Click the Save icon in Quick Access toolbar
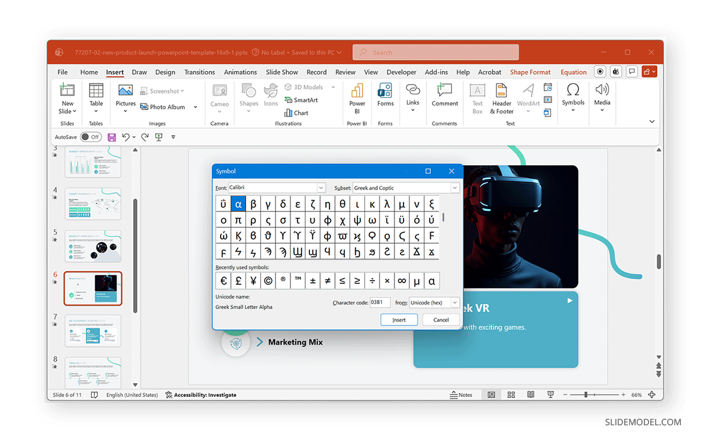 point(112,137)
